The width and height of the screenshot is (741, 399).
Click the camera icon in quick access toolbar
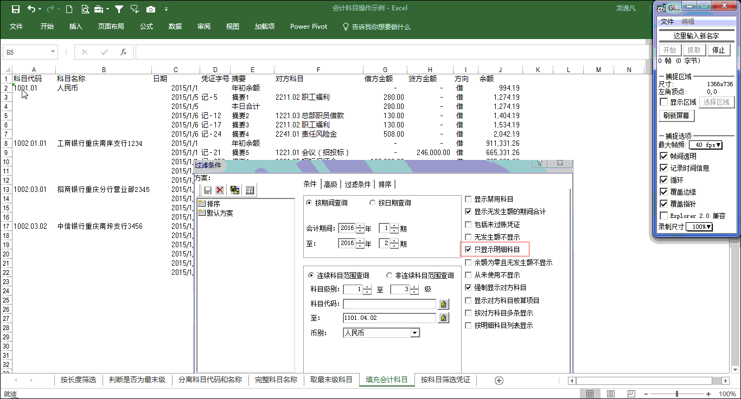(151, 9)
